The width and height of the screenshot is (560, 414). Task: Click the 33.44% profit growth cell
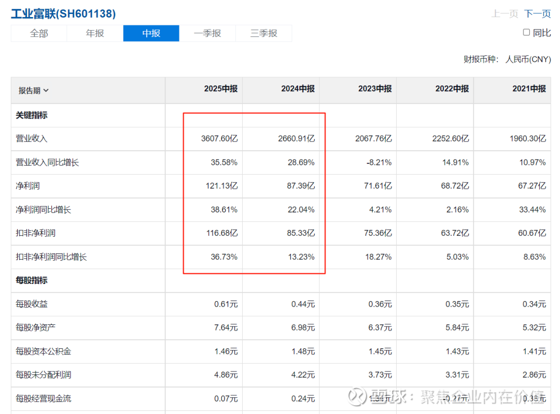pos(533,209)
